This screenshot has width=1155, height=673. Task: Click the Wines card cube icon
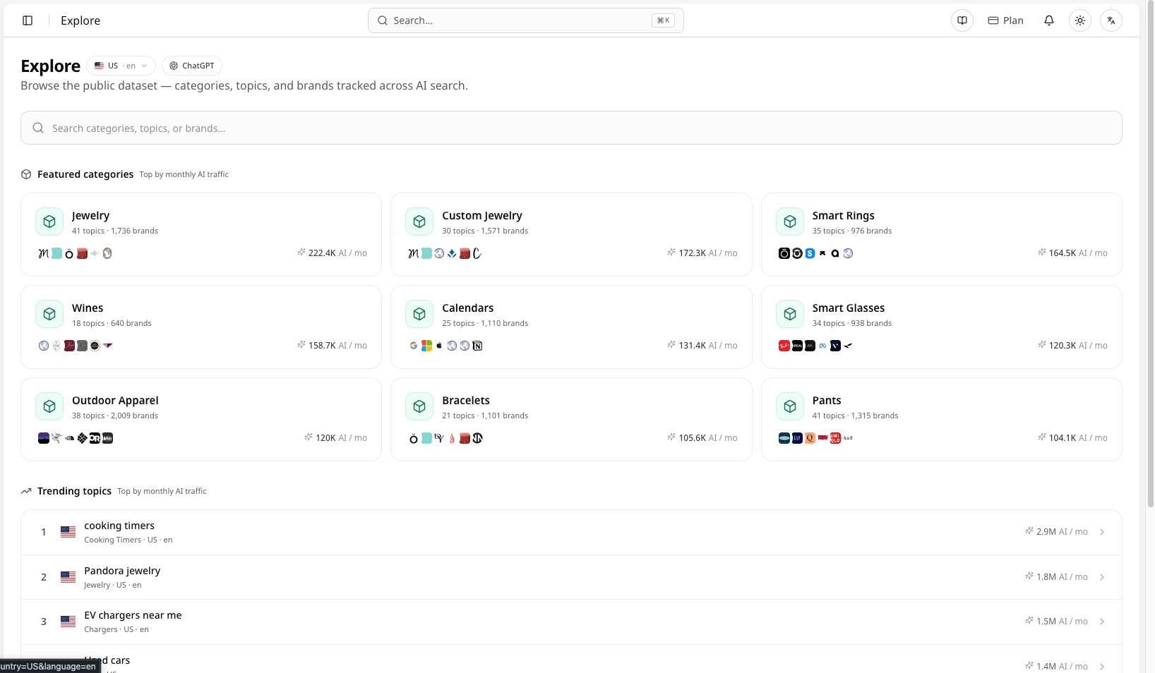(49, 314)
